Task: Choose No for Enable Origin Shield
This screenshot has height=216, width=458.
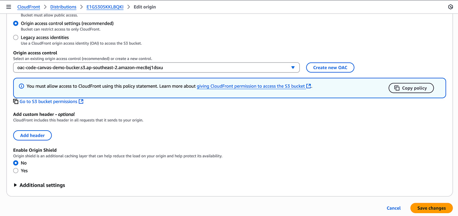Action: tap(16, 163)
